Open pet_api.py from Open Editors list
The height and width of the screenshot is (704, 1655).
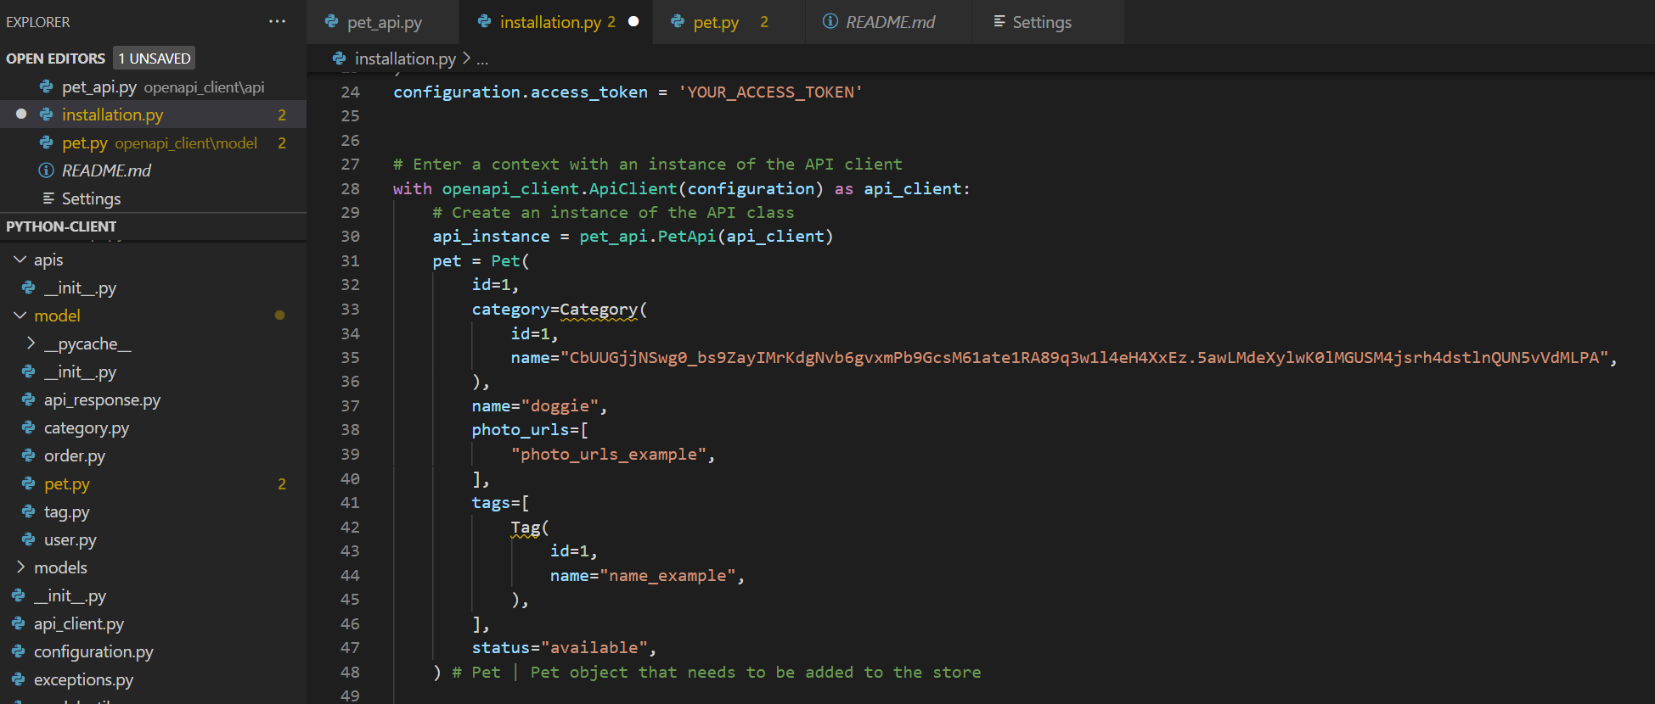click(x=153, y=87)
